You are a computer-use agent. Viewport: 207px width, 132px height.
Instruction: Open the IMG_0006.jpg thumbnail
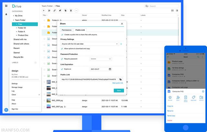pyautogui.click(x=49, y=100)
